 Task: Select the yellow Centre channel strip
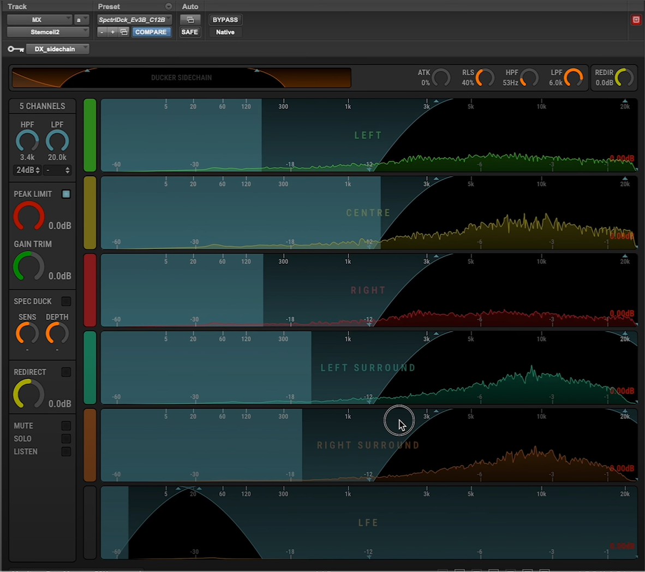(89, 213)
